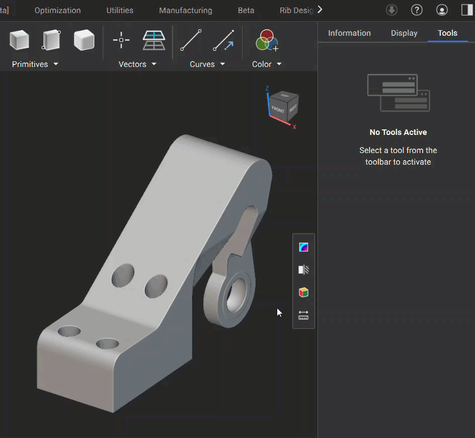Toggle the section cut view icon
The width and height of the screenshot is (475, 438).
[x=303, y=270]
